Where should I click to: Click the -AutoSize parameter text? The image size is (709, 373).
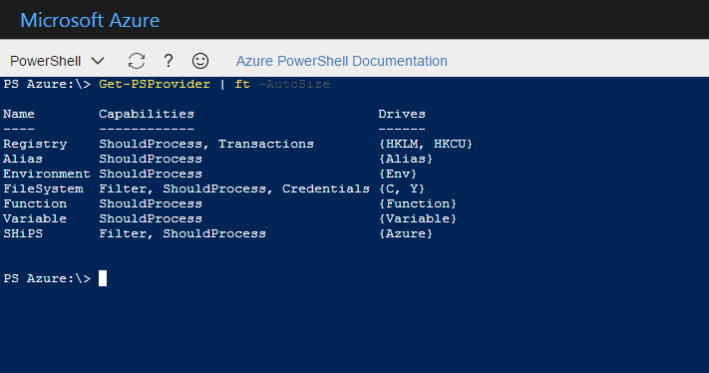(294, 84)
